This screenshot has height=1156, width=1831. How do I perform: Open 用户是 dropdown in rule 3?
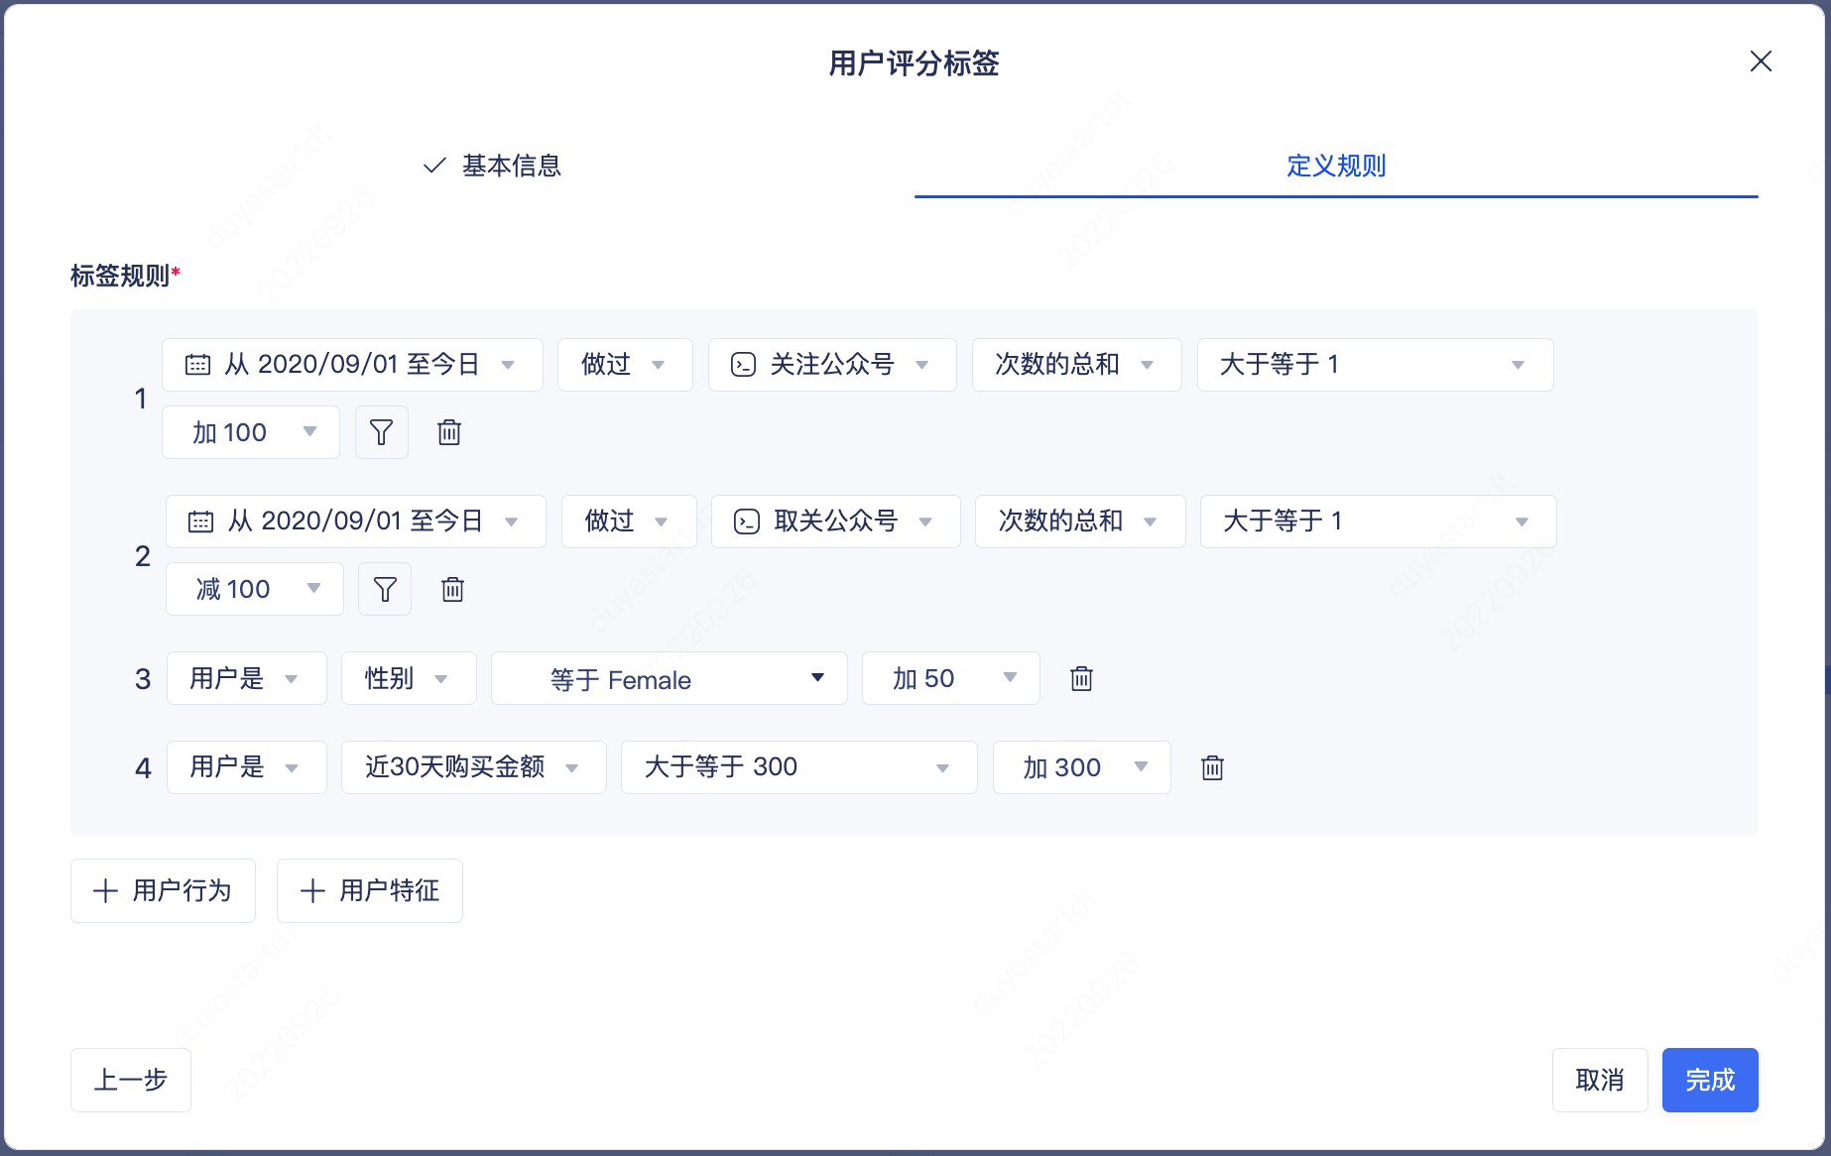pos(247,678)
